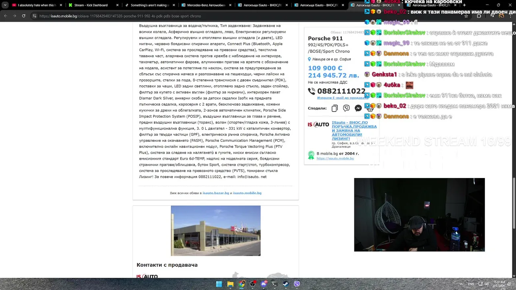The height and width of the screenshot is (290, 516).
Task: View site information icon in address bar
Action: pos(35,16)
